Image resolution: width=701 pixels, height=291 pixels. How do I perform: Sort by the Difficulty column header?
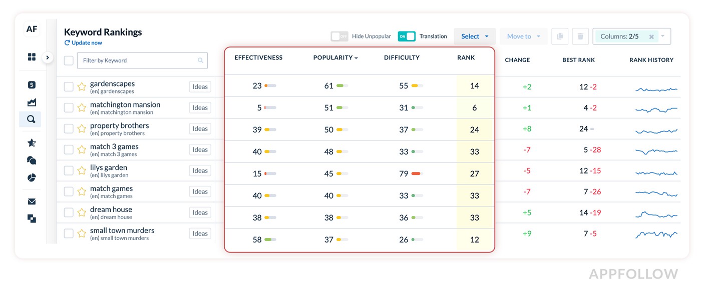click(402, 58)
